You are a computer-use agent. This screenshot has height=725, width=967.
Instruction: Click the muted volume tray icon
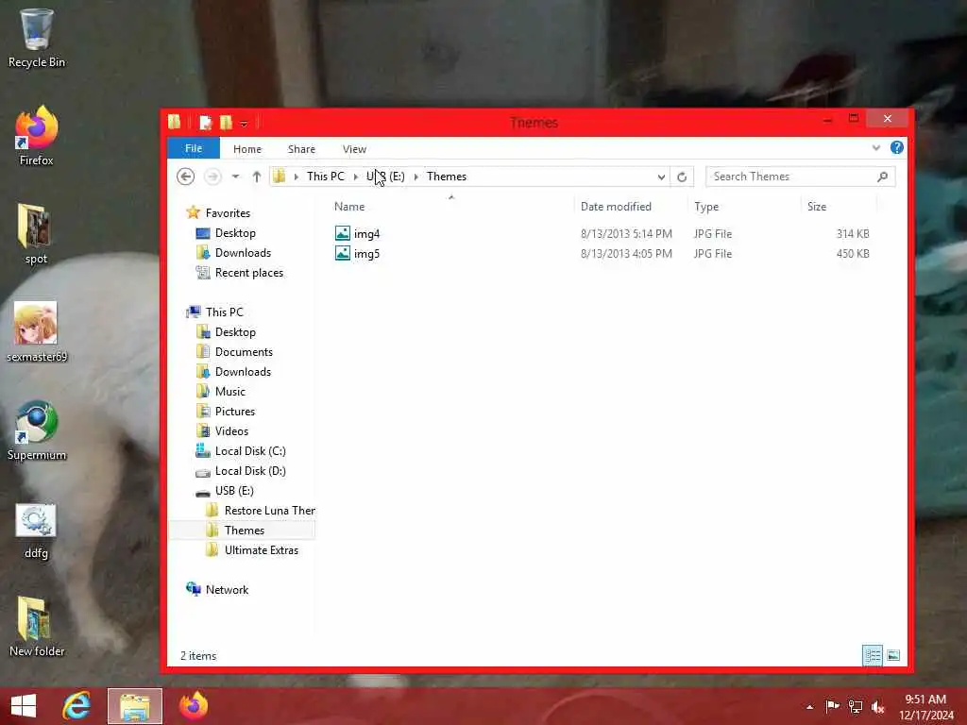[x=877, y=706]
